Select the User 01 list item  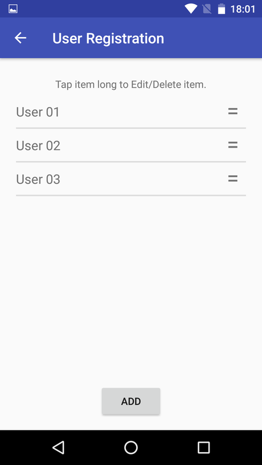(131, 112)
